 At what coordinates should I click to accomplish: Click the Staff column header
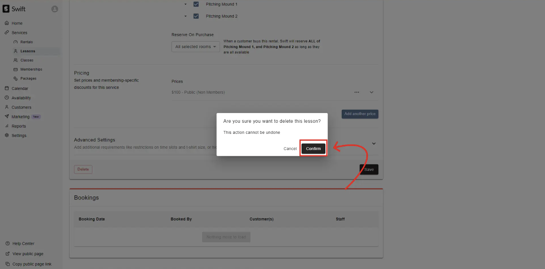(x=340, y=219)
